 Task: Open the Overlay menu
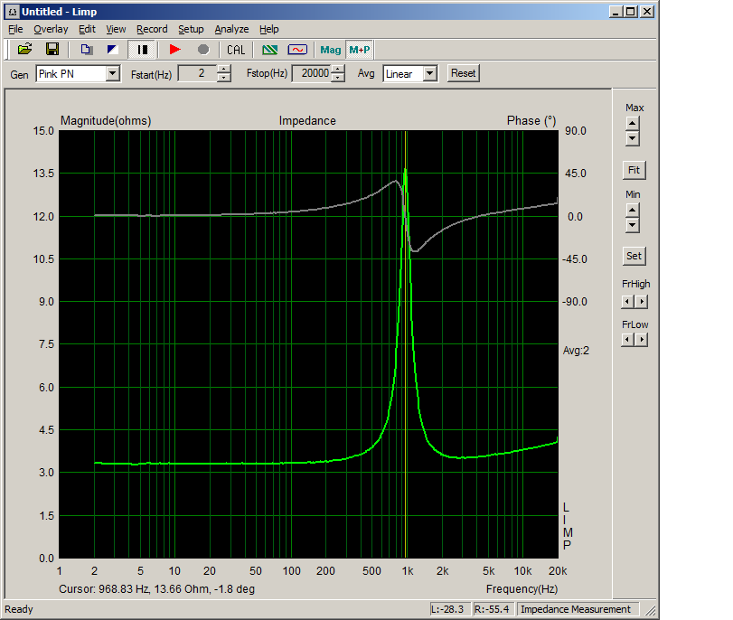(51, 29)
